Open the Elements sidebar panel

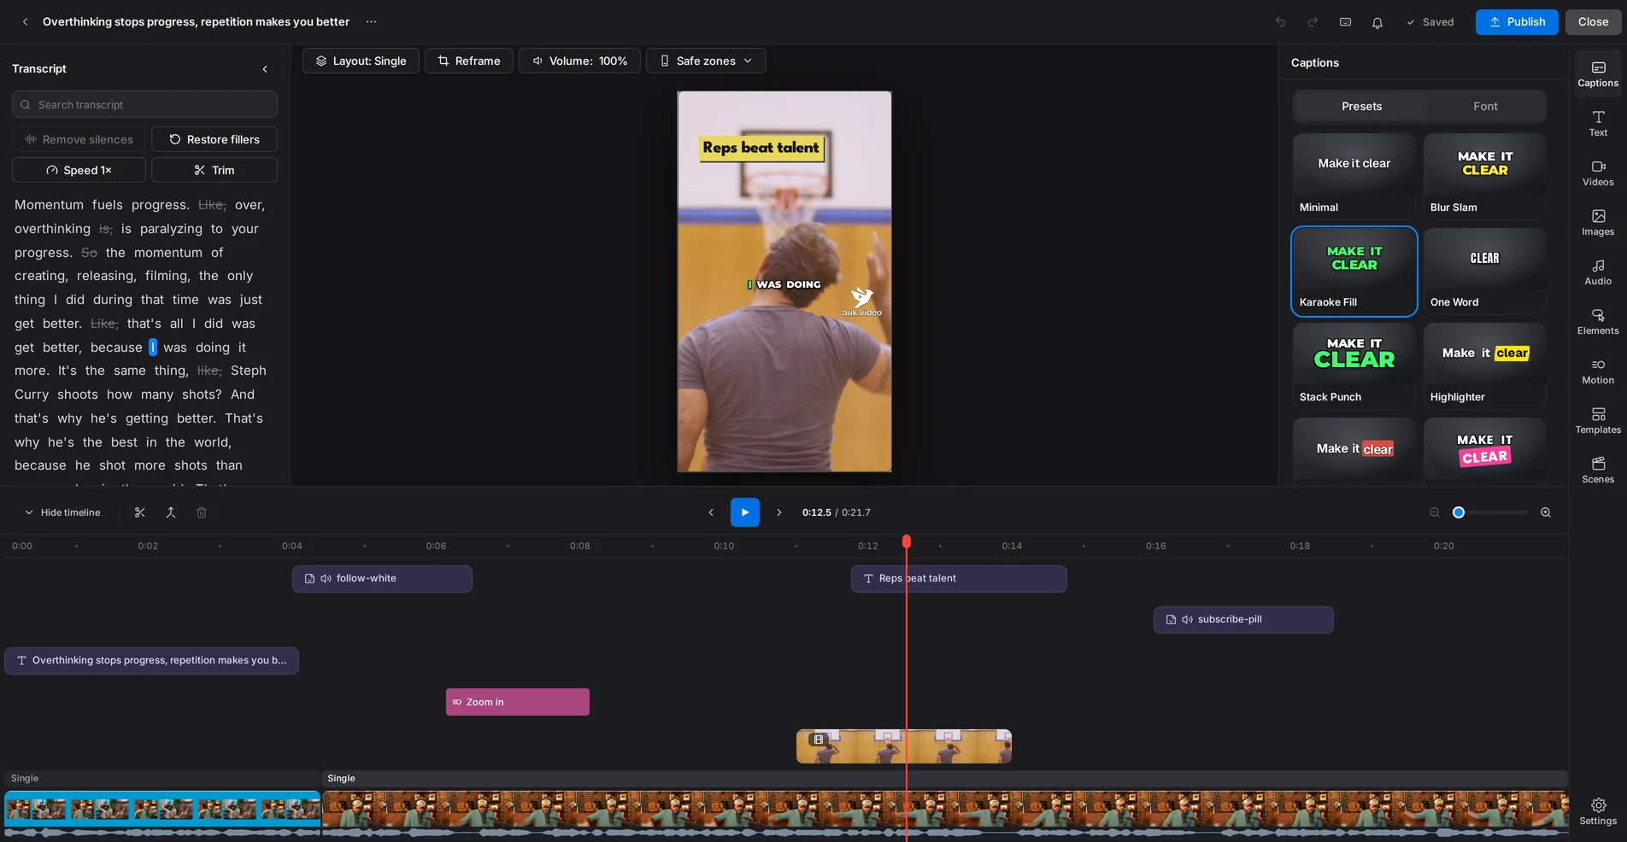[1597, 322]
